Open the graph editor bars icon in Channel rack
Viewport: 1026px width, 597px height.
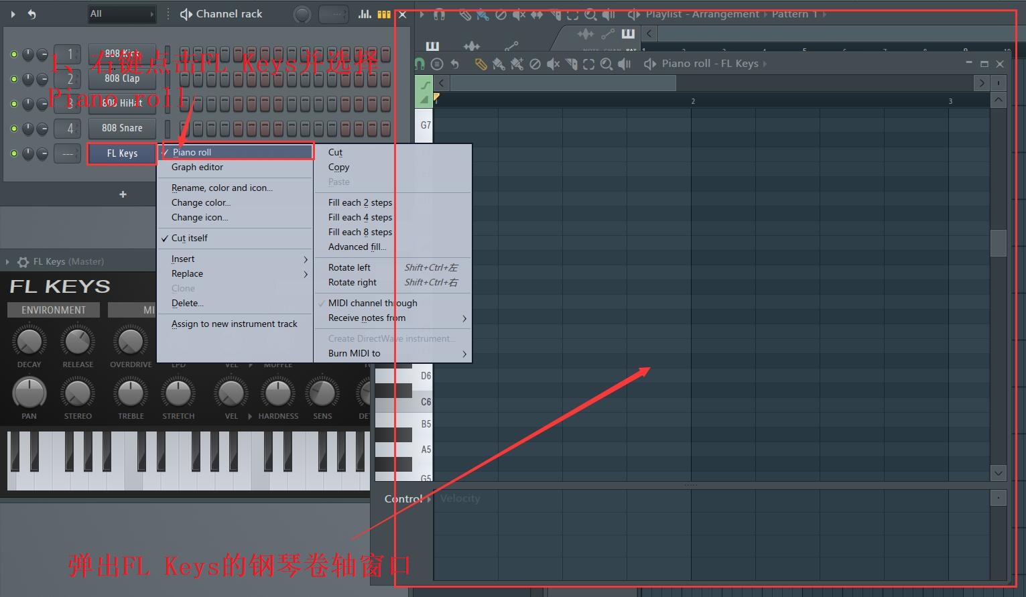tap(365, 13)
